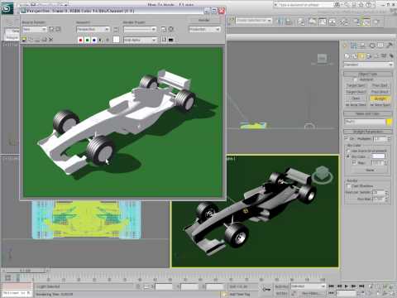Viewport: 397px width, 298px height.
Task: Click the Rays per Sample field
Action: [x=378, y=192]
